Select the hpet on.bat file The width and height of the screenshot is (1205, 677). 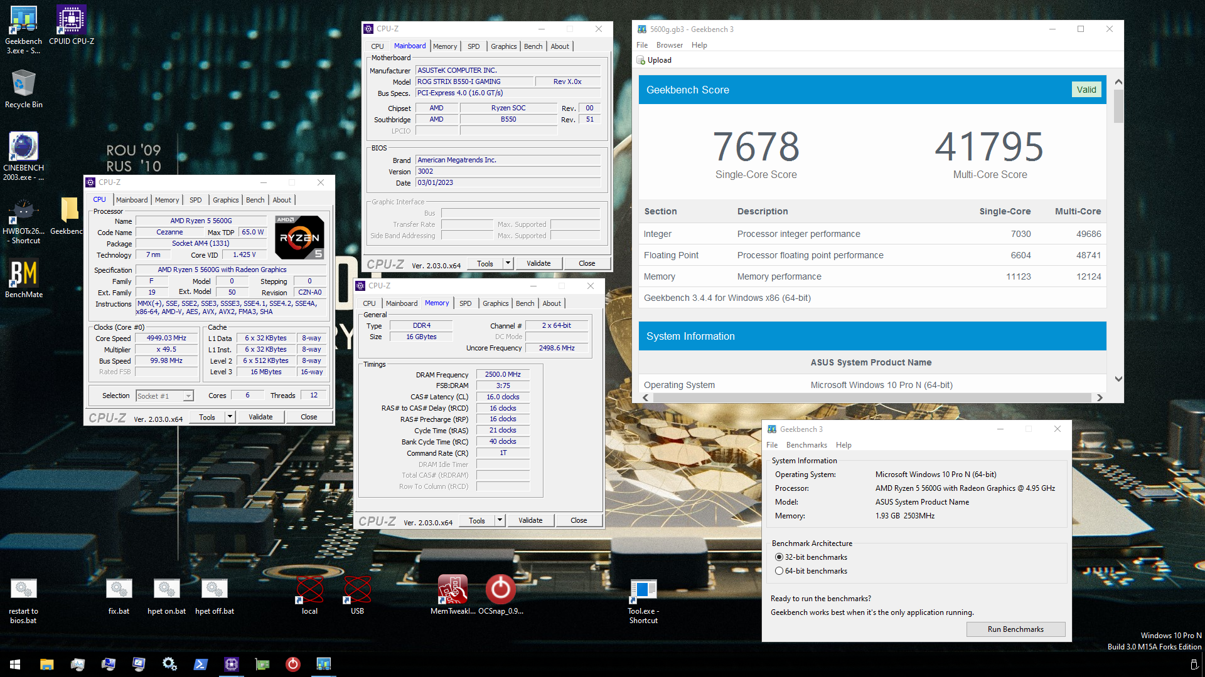166,597
